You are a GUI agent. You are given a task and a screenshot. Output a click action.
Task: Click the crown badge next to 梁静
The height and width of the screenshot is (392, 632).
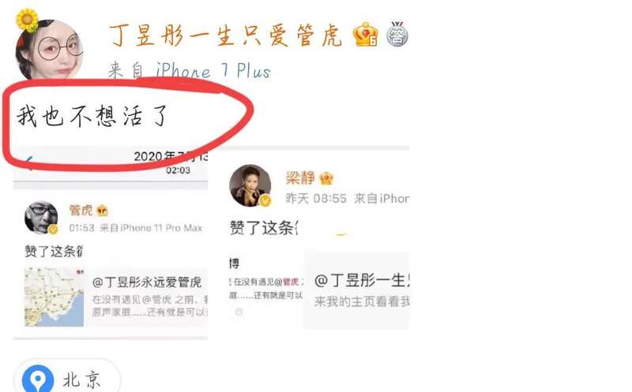coord(326,178)
